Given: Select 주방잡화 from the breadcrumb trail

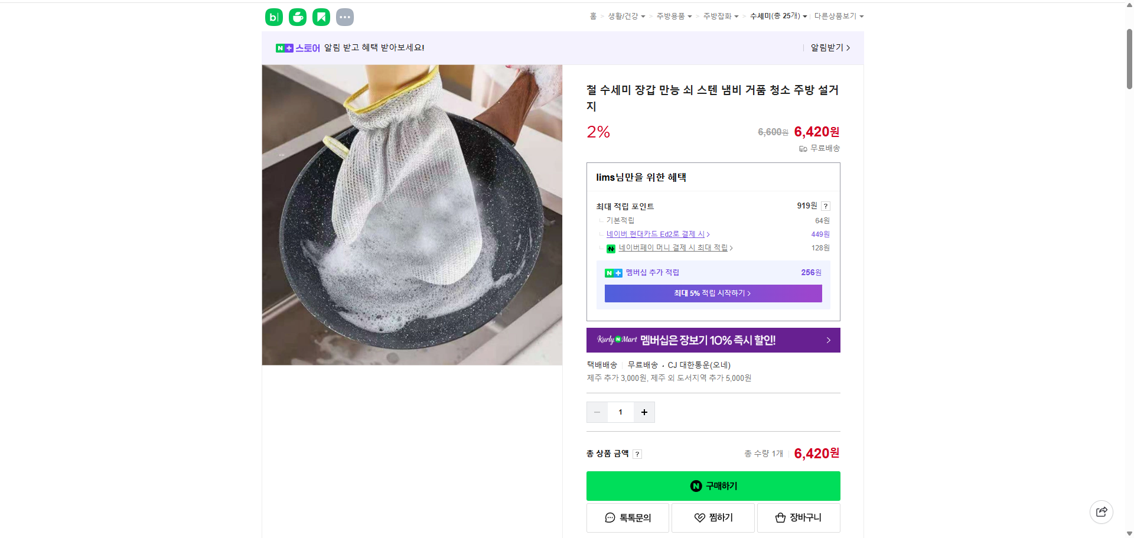Looking at the screenshot, I should [718, 16].
